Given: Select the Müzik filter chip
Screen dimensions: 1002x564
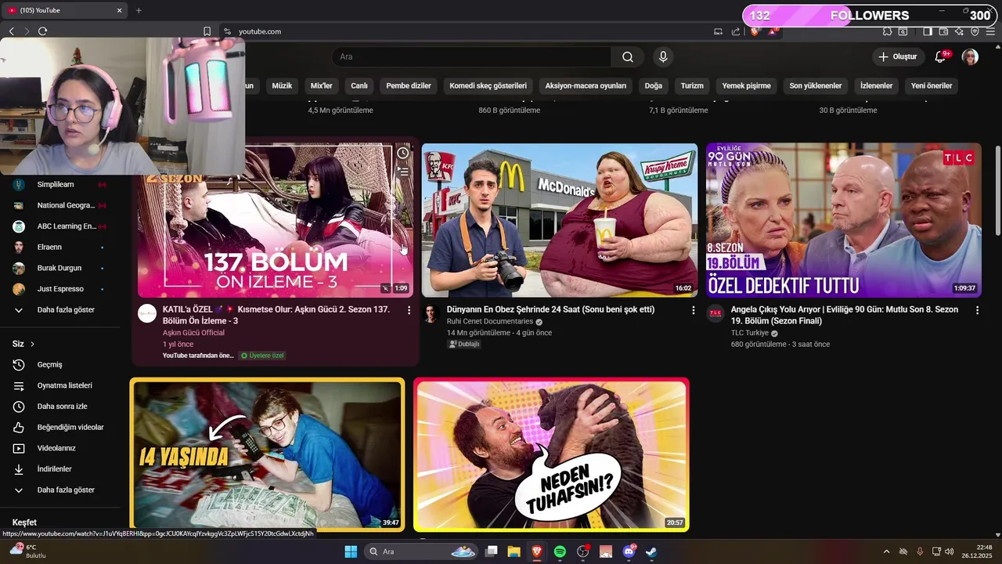Looking at the screenshot, I should click(x=282, y=85).
